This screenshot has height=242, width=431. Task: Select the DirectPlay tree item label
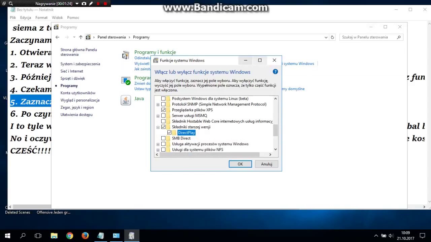coord(186,133)
